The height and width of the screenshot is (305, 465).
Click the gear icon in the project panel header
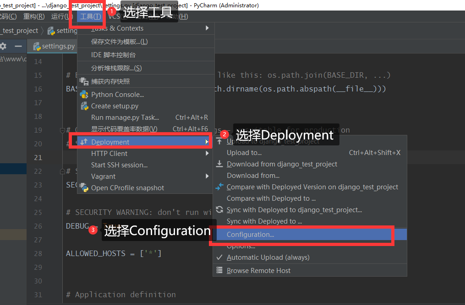pos(3,46)
